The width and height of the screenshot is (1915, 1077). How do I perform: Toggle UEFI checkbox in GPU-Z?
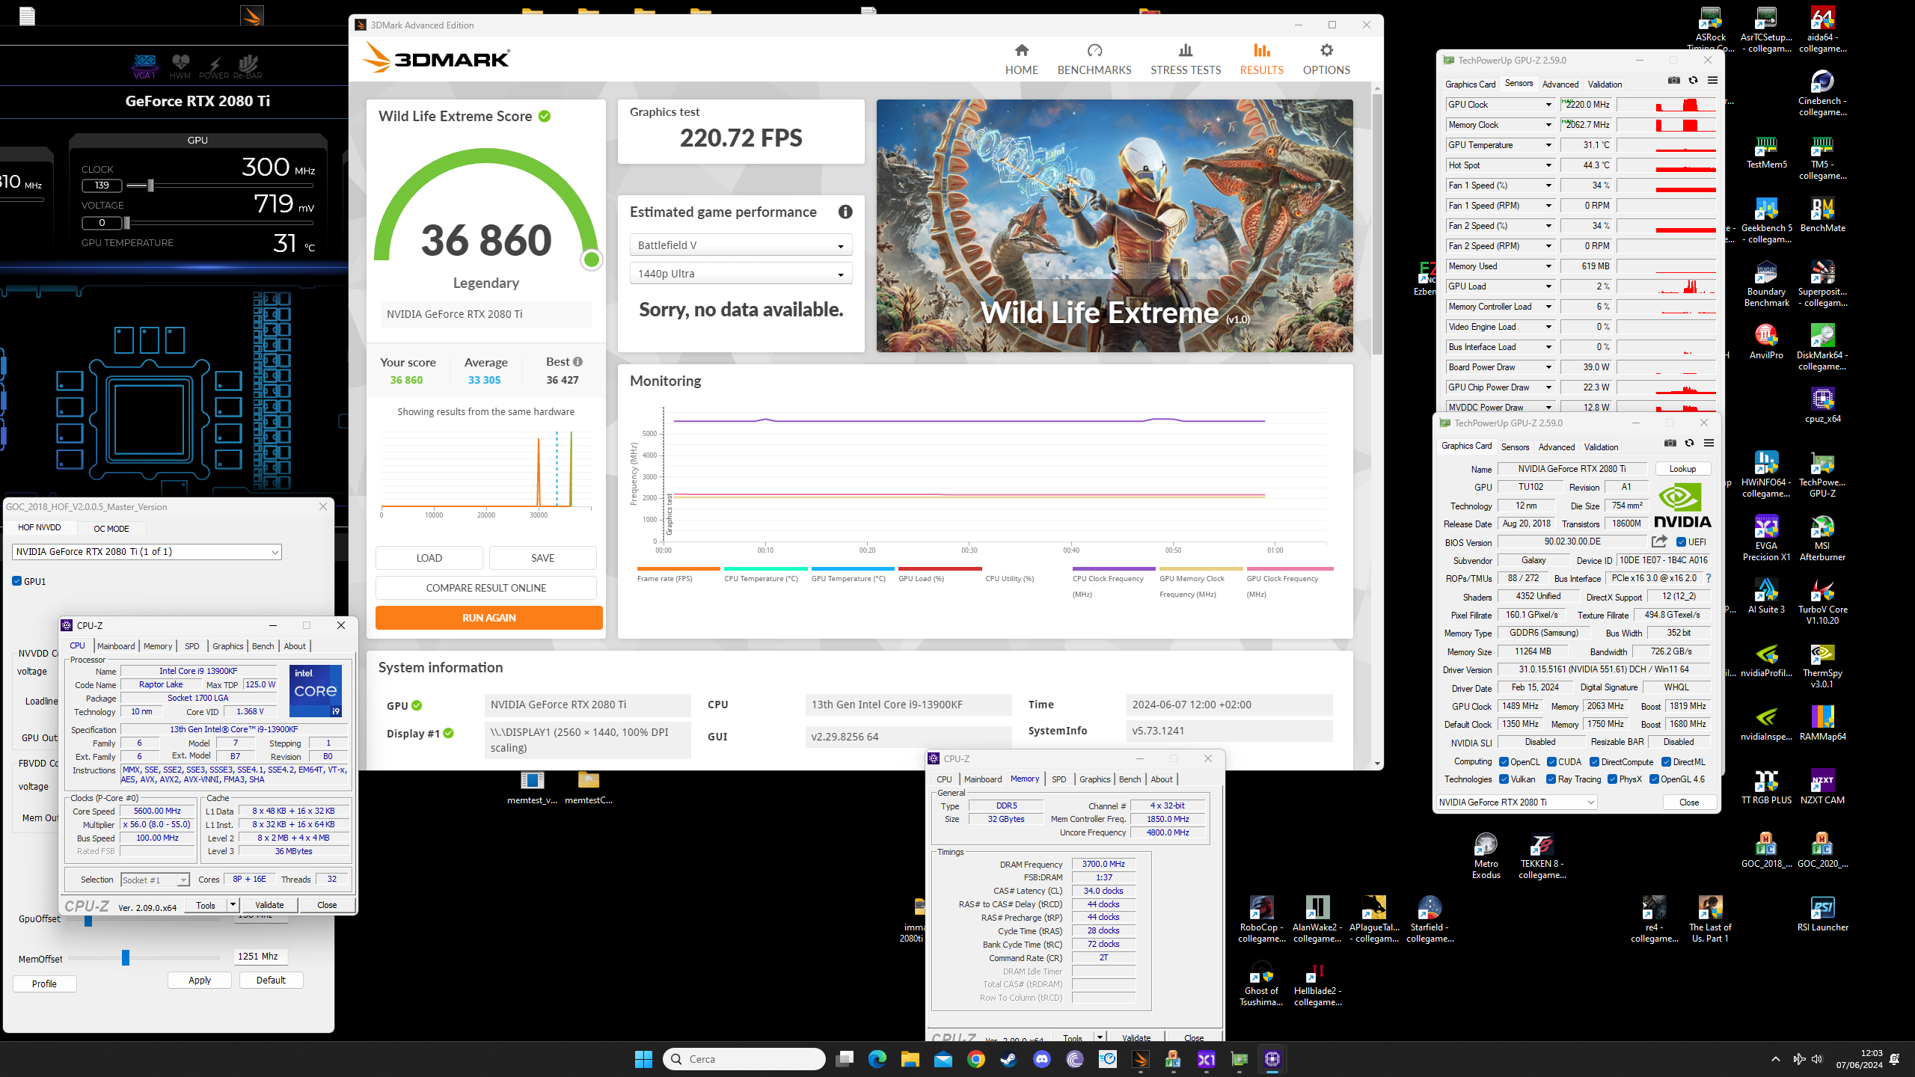click(1681, 542)
